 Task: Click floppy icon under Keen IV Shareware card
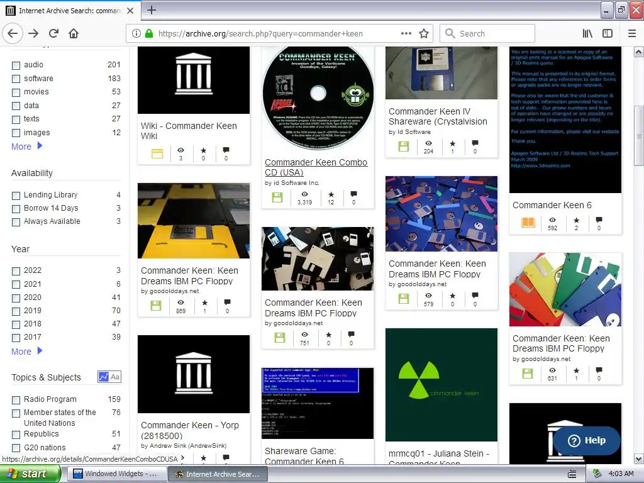coord(404,147)
